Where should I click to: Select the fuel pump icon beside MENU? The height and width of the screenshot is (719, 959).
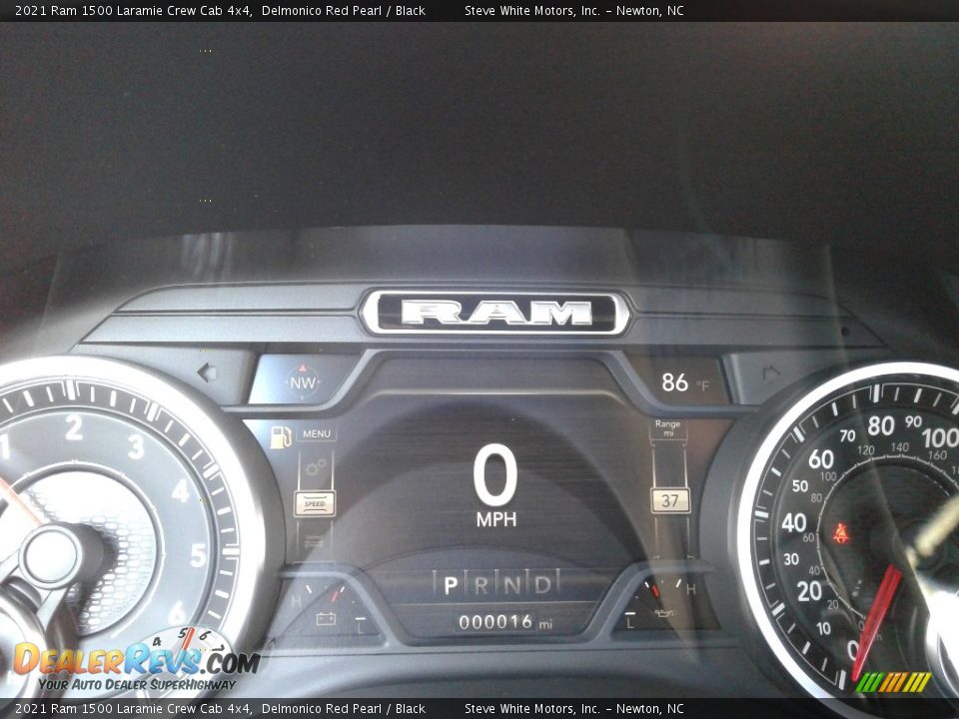(281, 436)
